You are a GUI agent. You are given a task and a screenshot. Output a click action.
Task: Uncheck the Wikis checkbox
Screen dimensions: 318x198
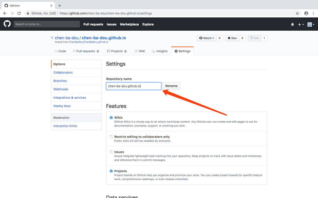click(x=111, y=118)
